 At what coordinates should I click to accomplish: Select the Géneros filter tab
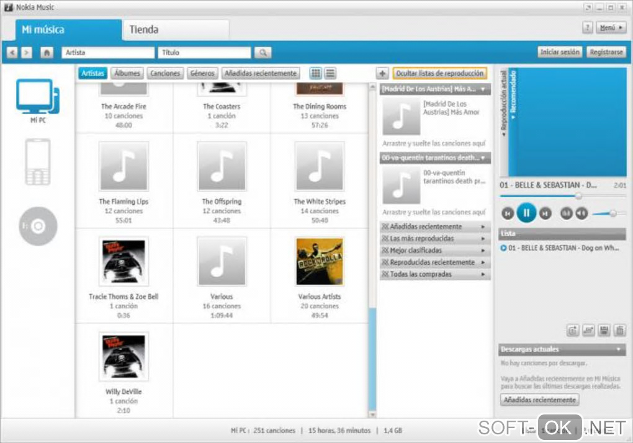point(202,73)
